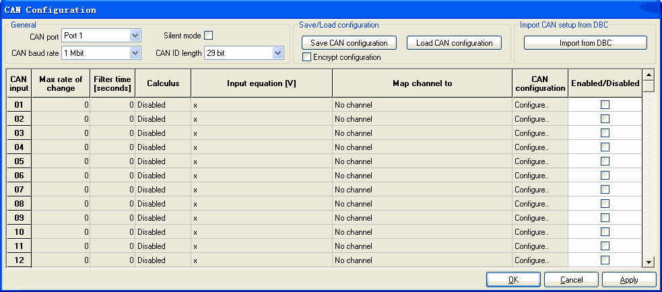Open the CAN ID length dropdown
The width and height of the screenshot is (662, 292).
277,52
